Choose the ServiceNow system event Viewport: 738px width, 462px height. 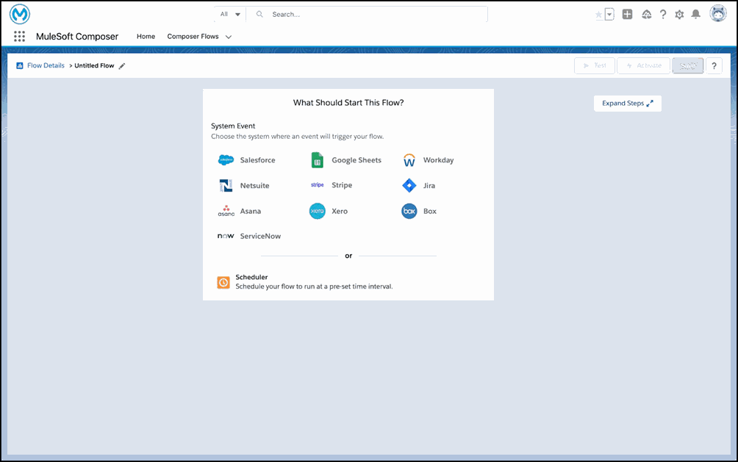[x=226, y=237]
